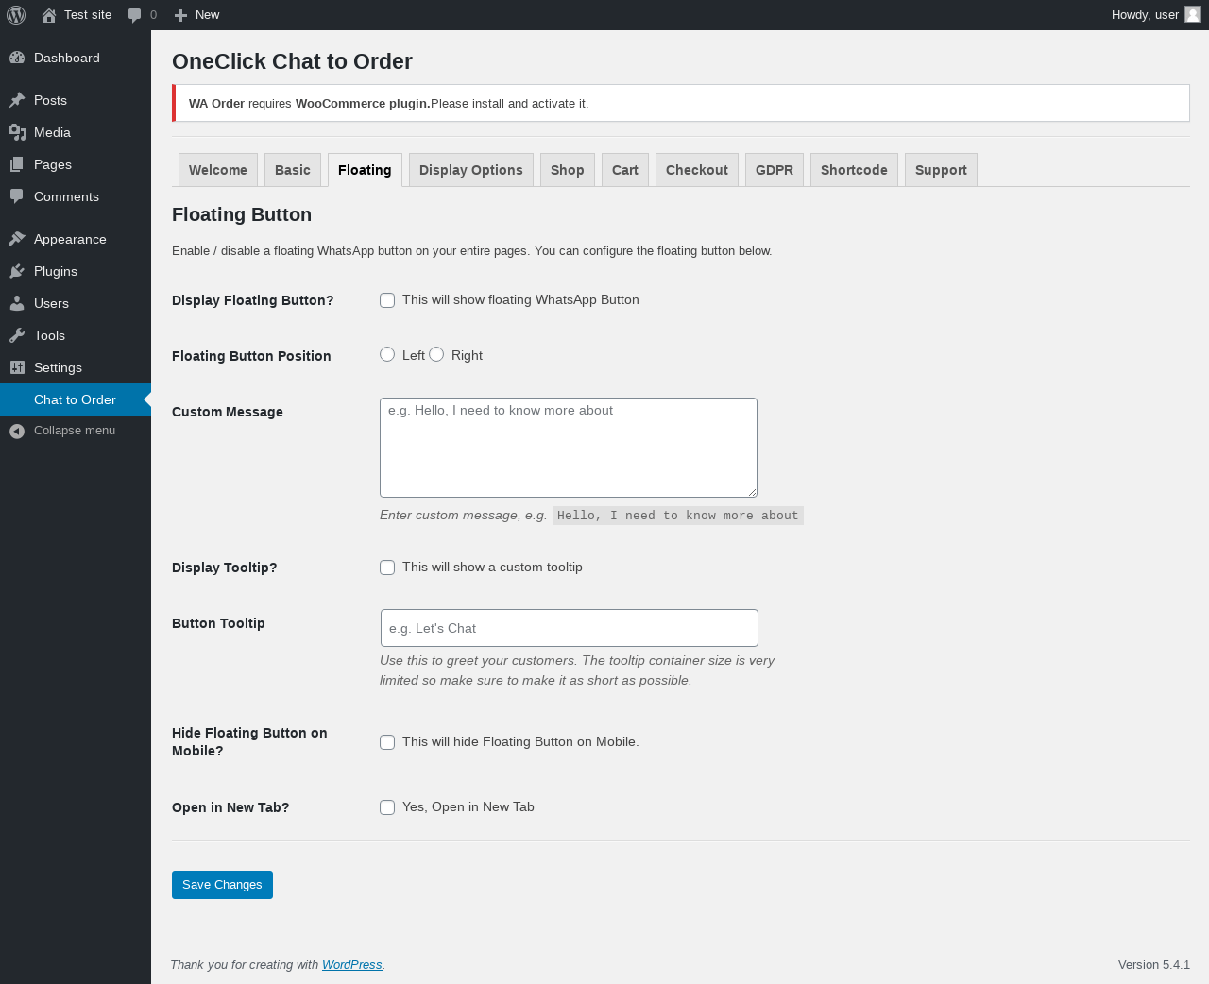Image resolution: width=1209 pixels, height=984 pixels.
Task: Open the Welcome tab
Action: click(x=218, y=170)
